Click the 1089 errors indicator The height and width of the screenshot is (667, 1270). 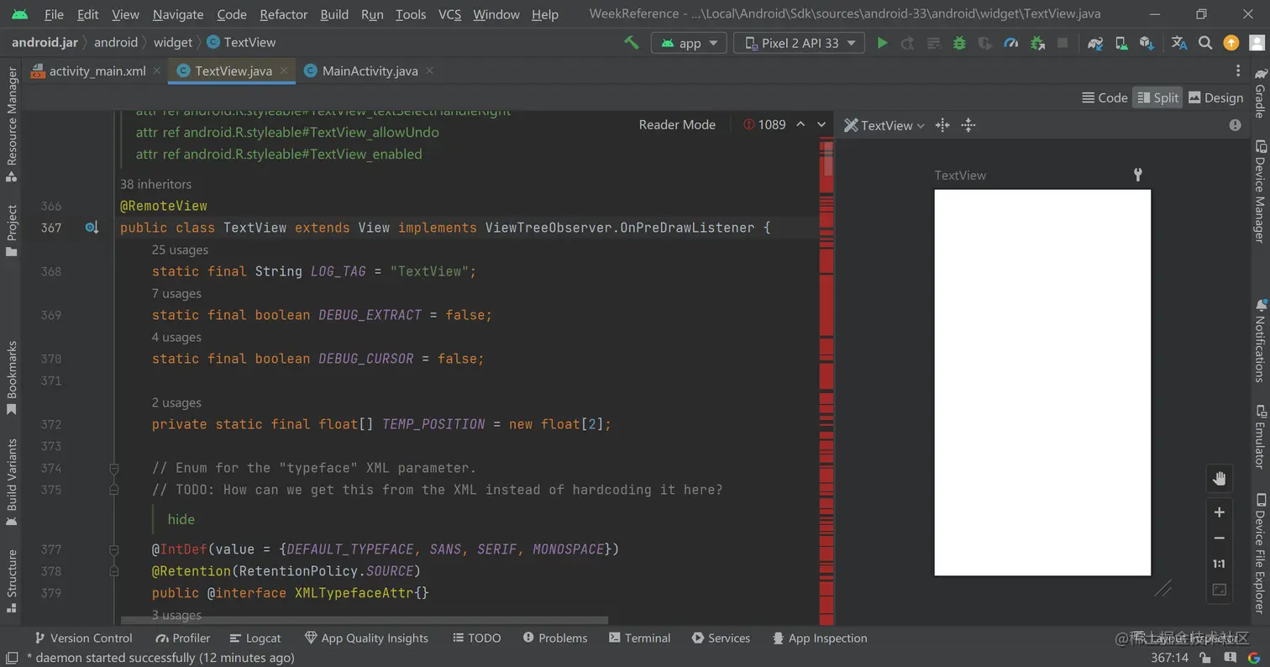point(764,124)
